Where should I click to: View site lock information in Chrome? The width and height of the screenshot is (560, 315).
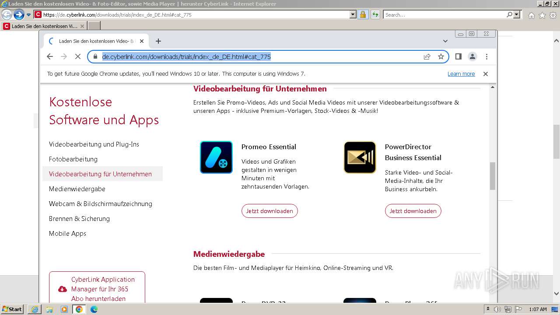pos(95,57)
